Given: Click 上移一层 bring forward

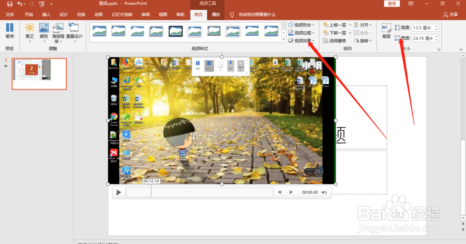Looking at the screenshot, I should tap(335, 25).
